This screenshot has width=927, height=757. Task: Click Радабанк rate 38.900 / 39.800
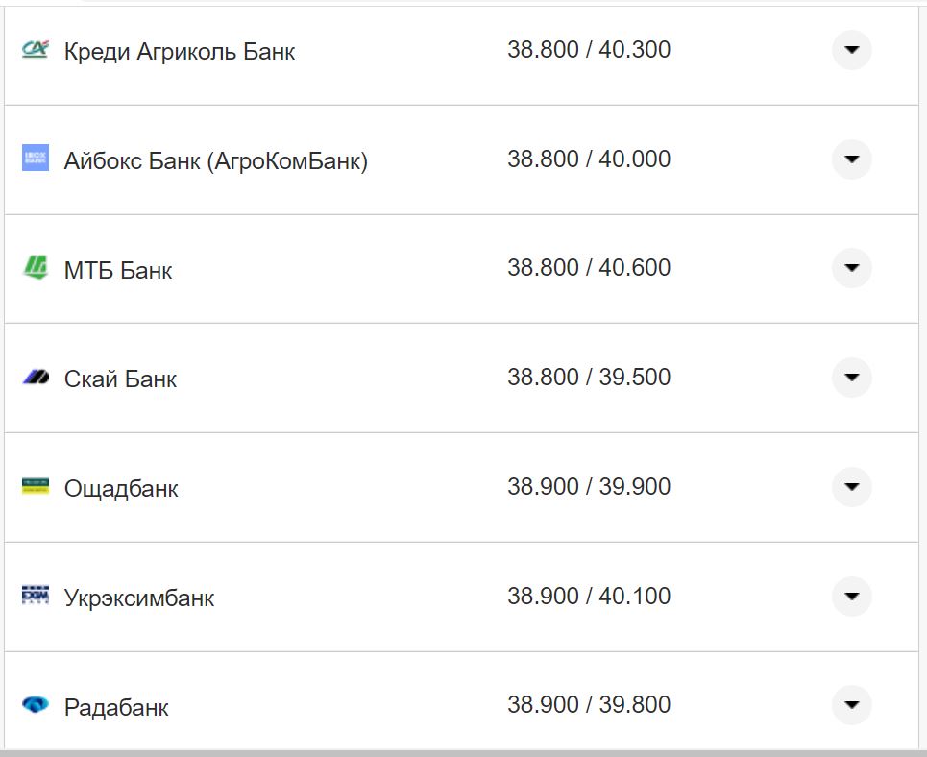pos(589,705)
